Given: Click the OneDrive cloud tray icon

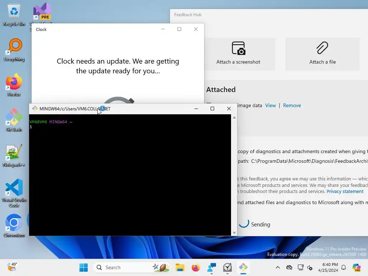Looking at the screenshot, I should tap(289, 267).
